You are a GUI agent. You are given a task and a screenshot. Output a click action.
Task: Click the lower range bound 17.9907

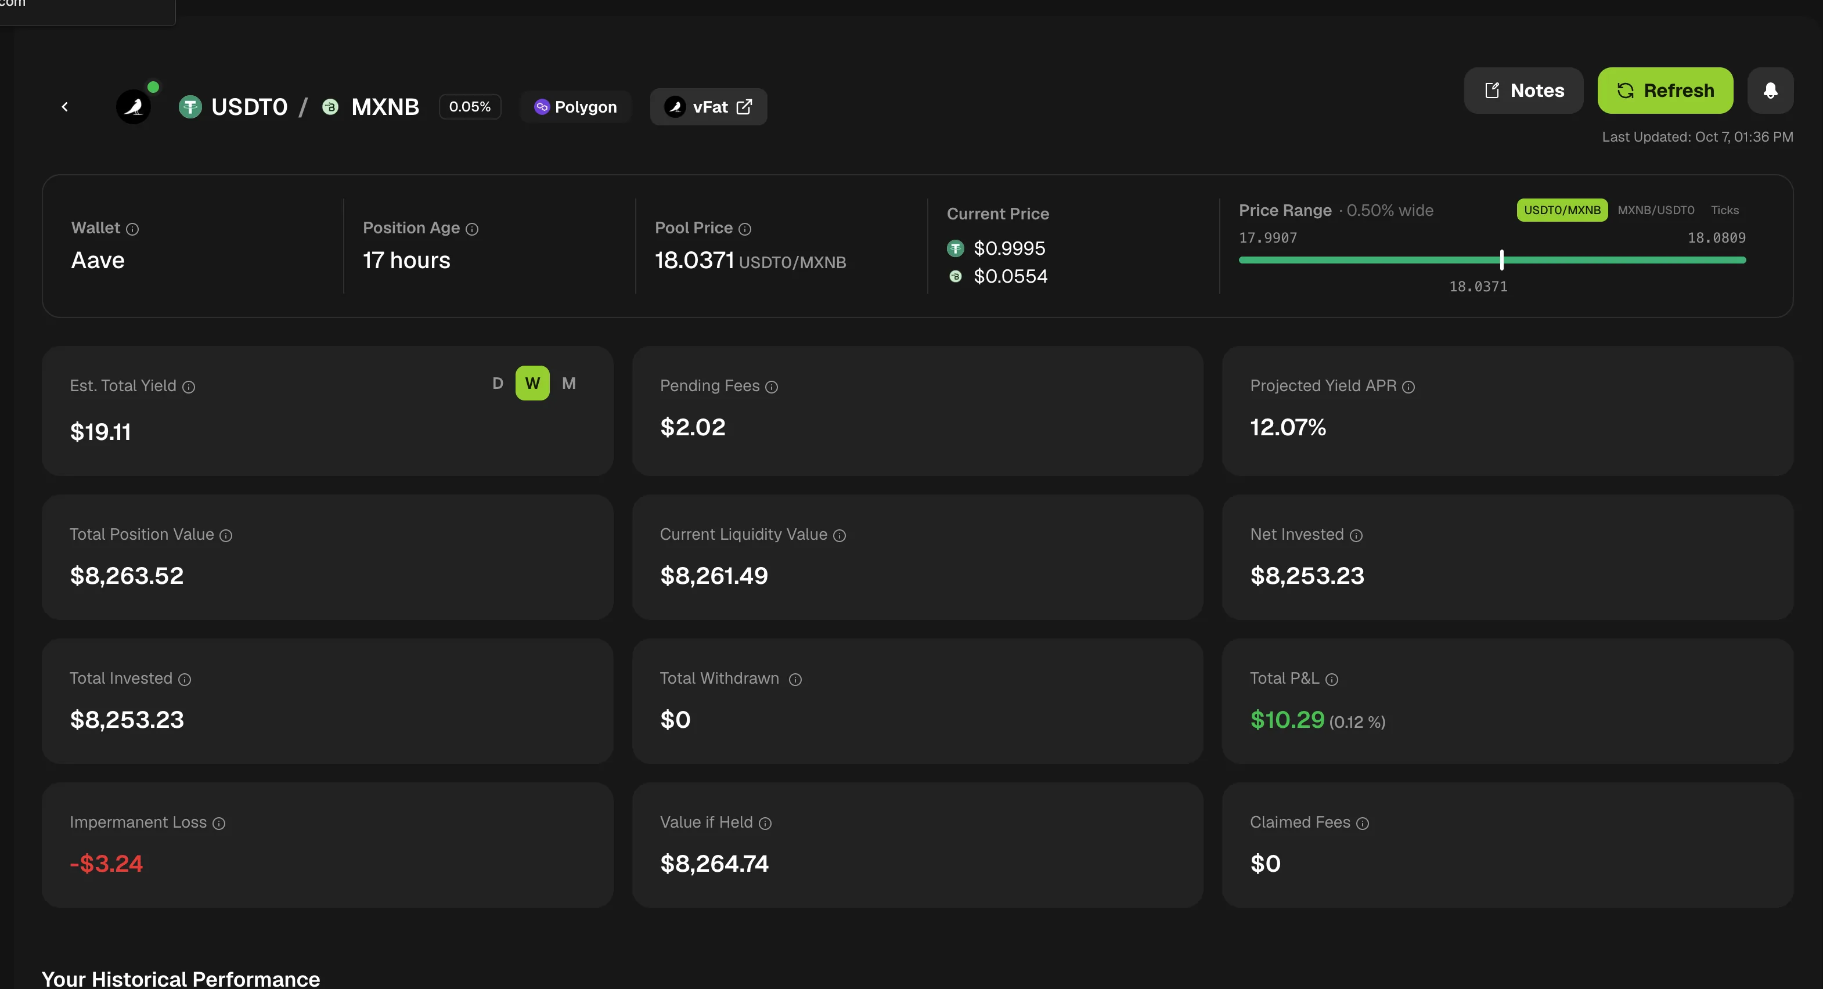tap(1267, 238)
